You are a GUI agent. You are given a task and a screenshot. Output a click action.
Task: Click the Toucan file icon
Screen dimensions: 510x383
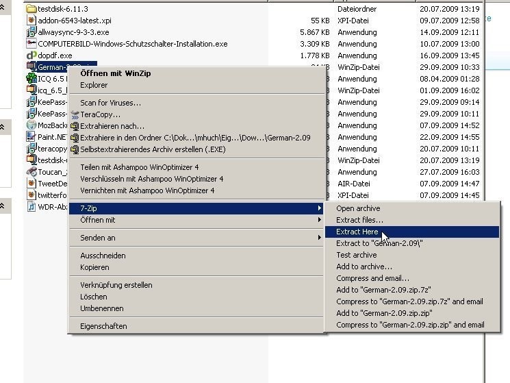coord(31,171)
